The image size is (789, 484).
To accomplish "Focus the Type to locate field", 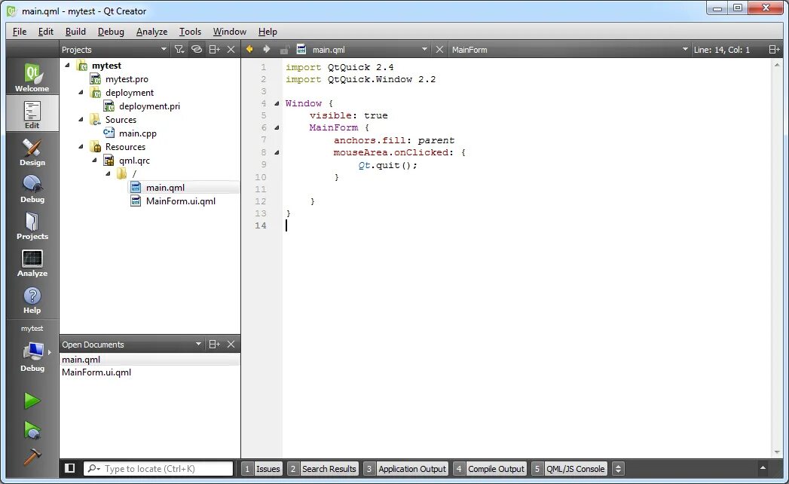I will click(x=158, y=468).
